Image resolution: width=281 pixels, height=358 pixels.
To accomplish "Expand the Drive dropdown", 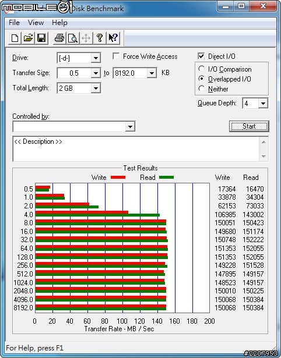I will pos(96,58).
